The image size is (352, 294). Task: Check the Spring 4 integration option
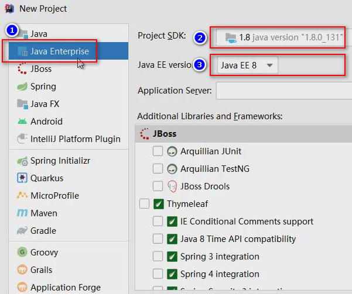click(x=158, y=274)
